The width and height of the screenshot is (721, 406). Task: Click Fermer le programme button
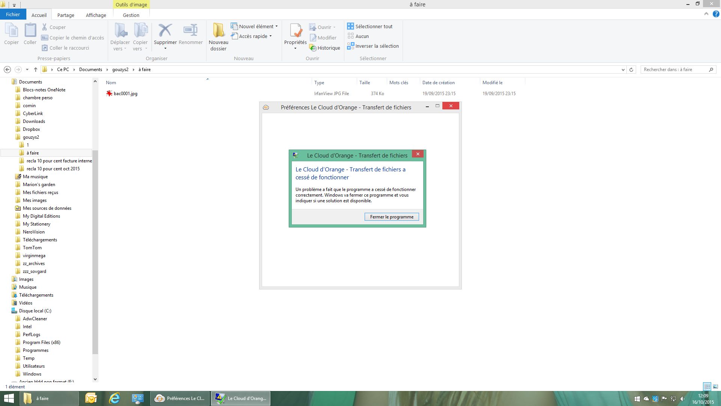coord(391,217)
